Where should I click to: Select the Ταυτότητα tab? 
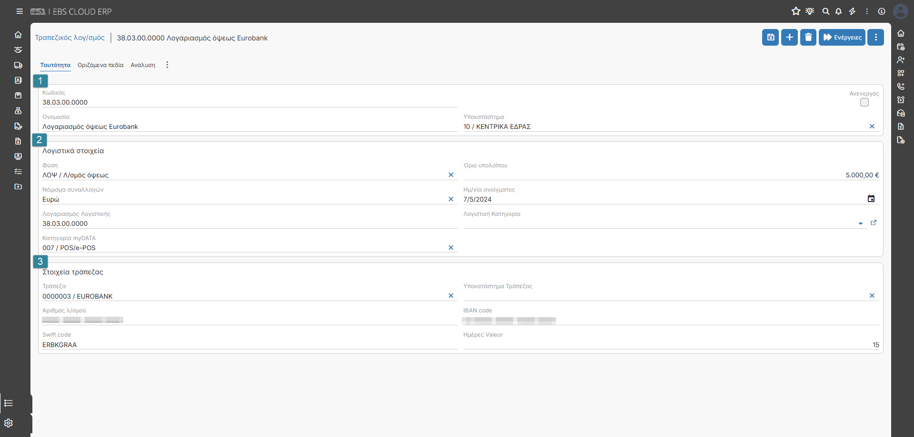coord(55,65)
